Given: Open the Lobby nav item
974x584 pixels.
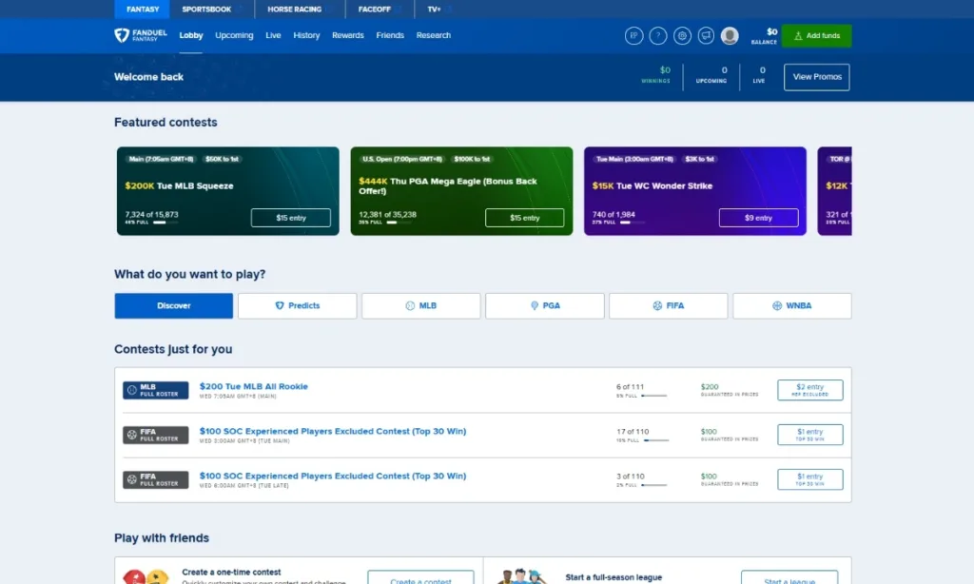Looking at the screenshot, I should 191,35.
